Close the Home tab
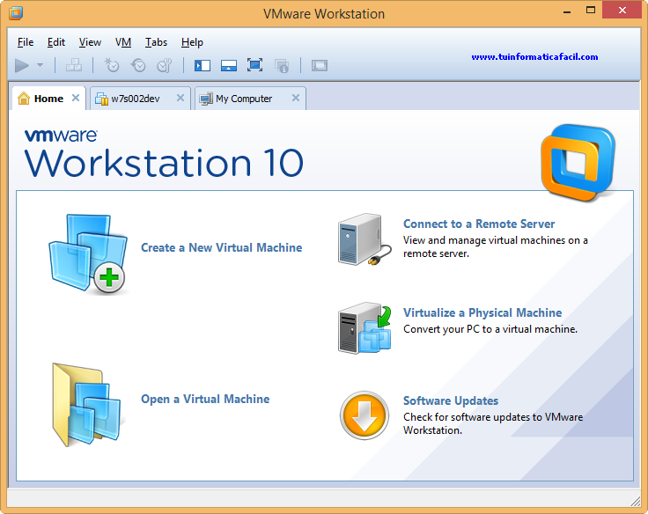648x514 pixels. click(76, 98)
